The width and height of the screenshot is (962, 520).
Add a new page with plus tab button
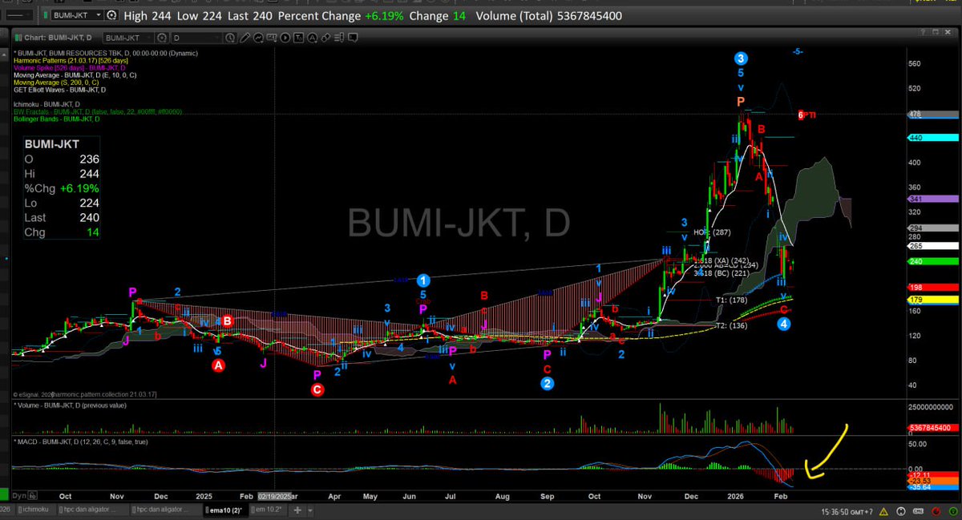point(297,510)
